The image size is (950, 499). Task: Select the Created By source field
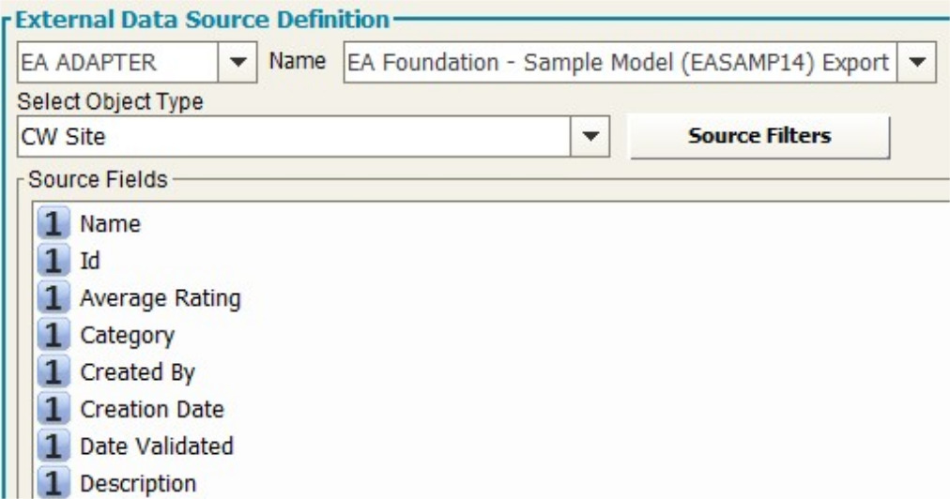coord(137,372)
